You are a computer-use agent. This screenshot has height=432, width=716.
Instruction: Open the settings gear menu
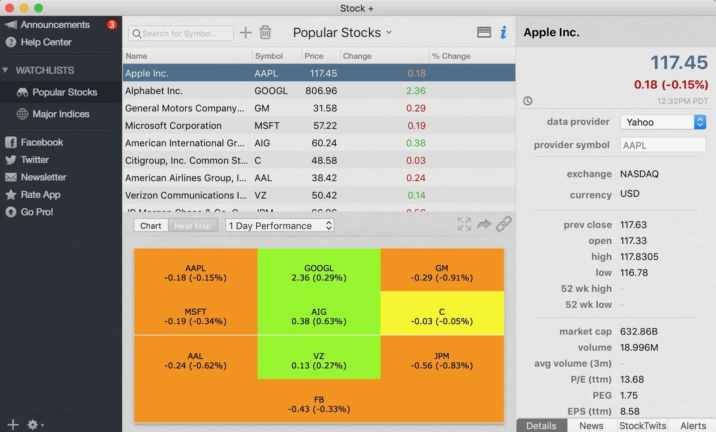coord(35,425)
